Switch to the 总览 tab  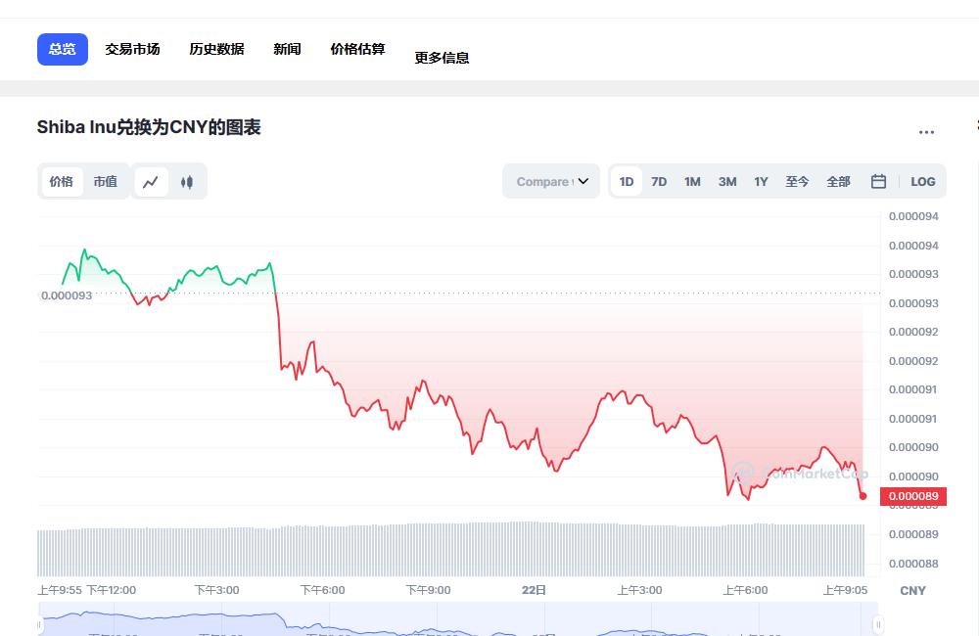63,49
